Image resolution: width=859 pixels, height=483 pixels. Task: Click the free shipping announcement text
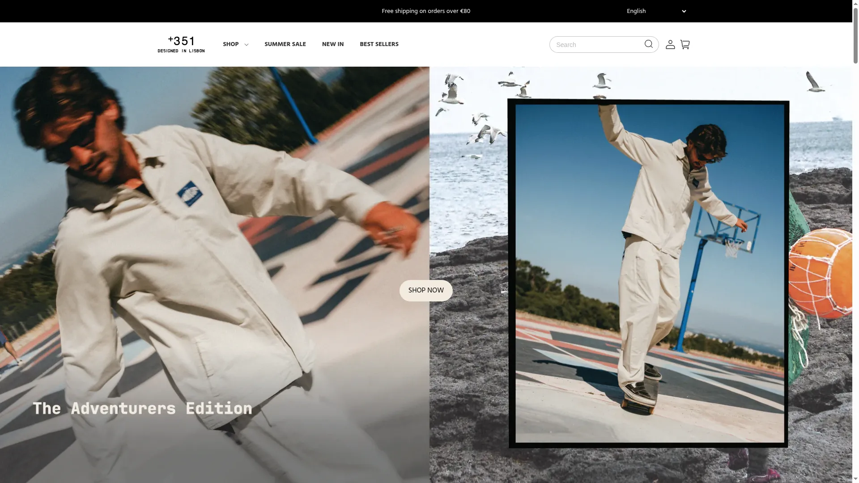coord(426,11)
